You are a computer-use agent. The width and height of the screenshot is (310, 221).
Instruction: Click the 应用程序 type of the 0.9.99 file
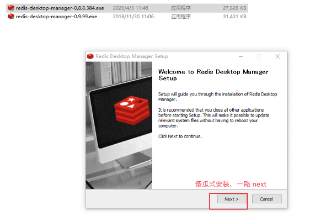point(181,17)
